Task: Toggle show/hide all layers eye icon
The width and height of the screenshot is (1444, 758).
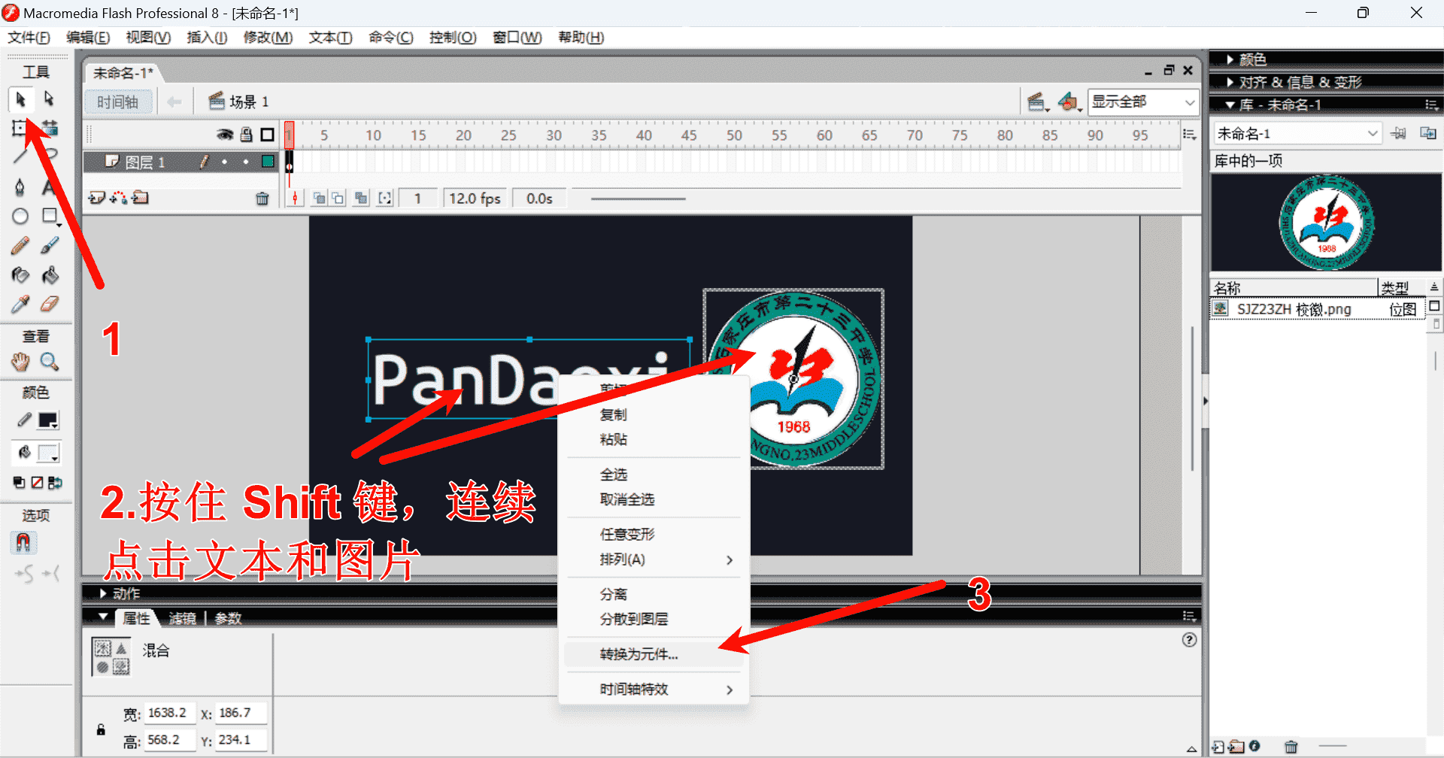Action: pyautogui.click(x=225, y=135)
